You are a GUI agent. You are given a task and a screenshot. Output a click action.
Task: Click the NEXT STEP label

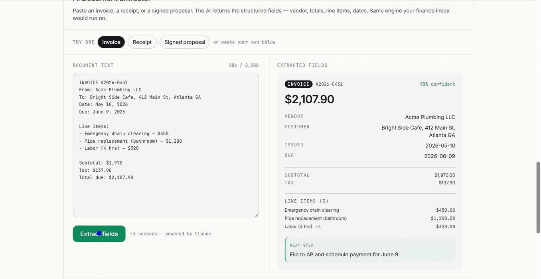pyautogui.click(x=302, y=246)
